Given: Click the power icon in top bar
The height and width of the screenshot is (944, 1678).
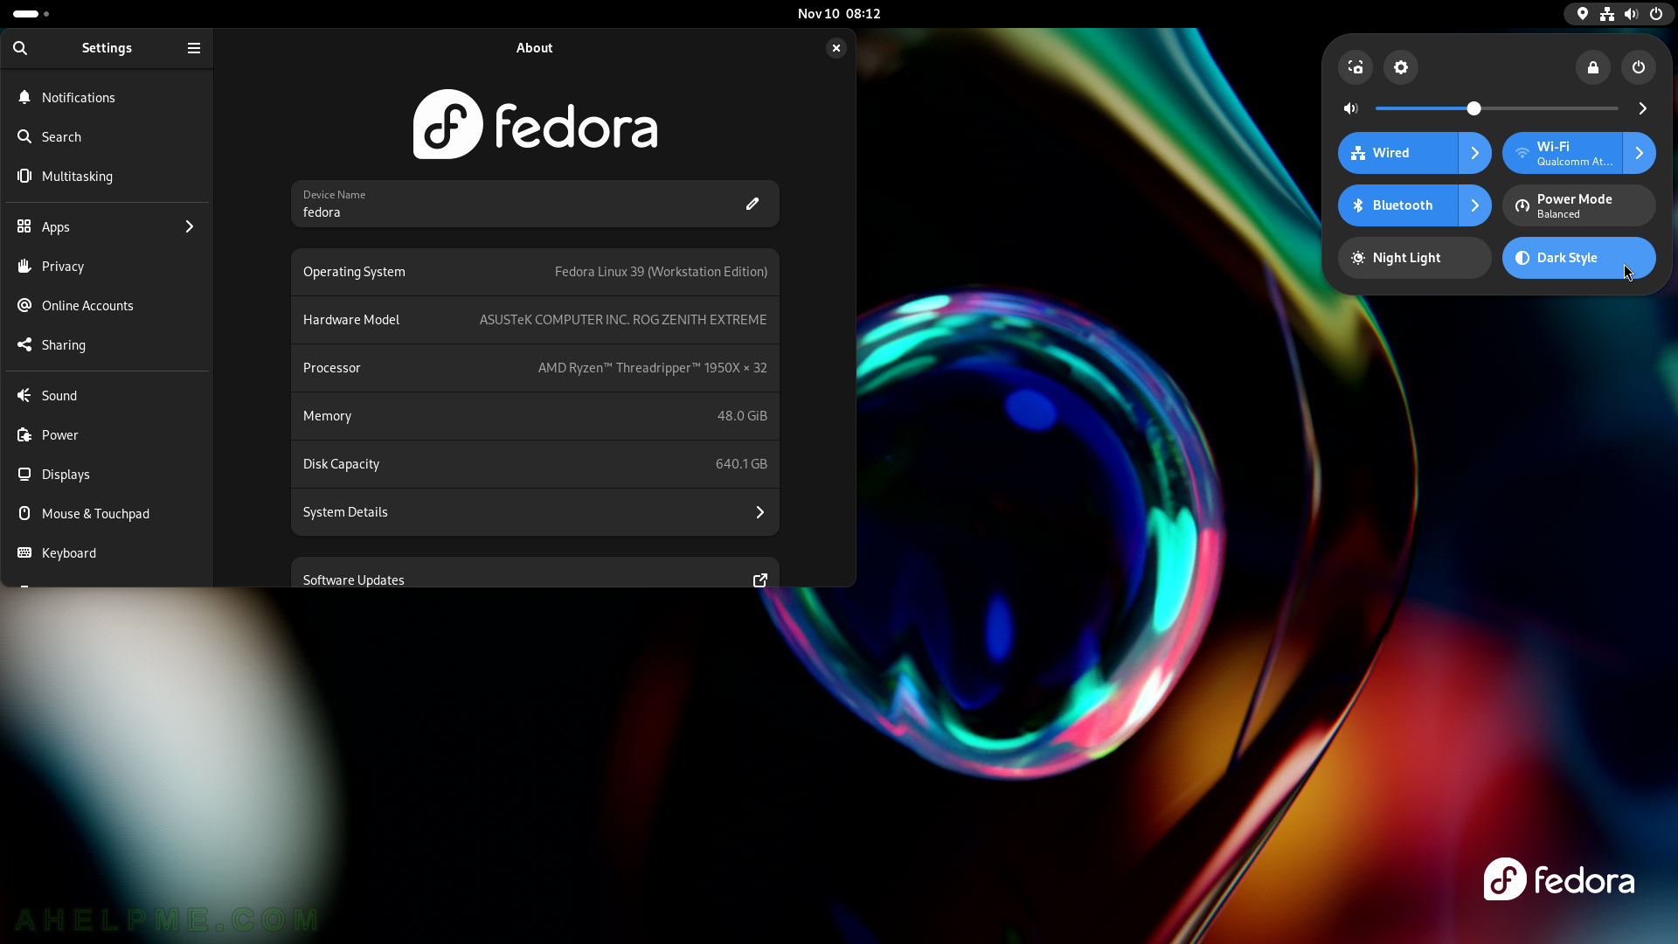Looking at the screenshot, I should (1656, 14).
